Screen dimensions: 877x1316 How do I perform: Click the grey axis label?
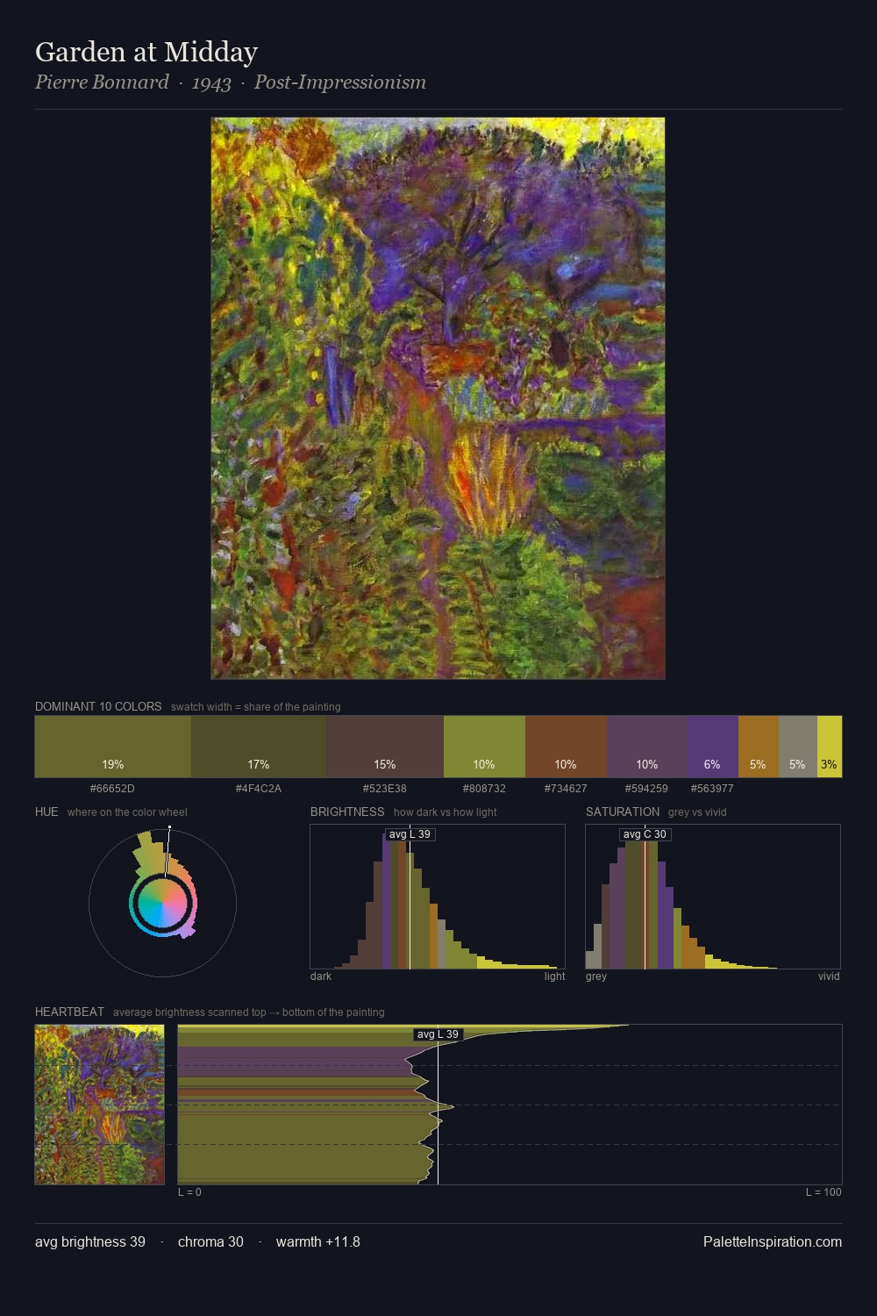[x=596, y=976]
